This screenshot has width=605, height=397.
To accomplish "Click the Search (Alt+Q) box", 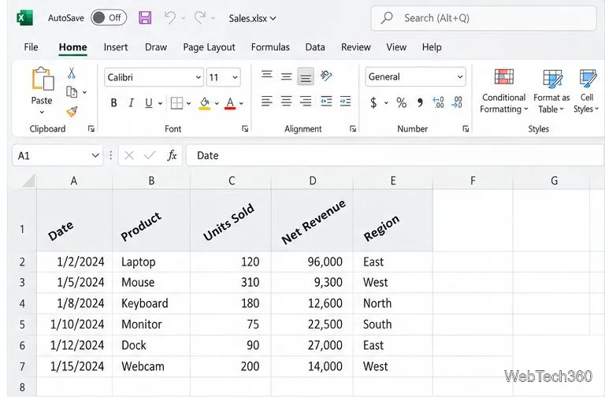I will point(484,18).
